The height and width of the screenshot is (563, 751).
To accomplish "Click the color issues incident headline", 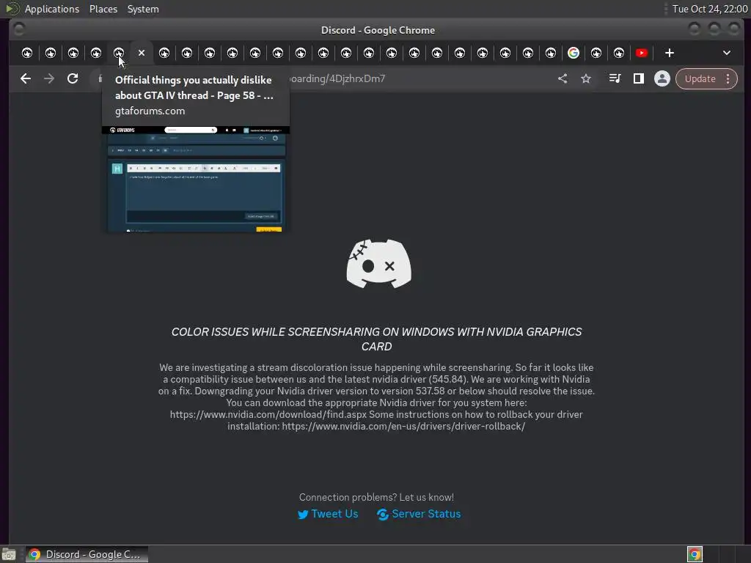I will (376, 339).
